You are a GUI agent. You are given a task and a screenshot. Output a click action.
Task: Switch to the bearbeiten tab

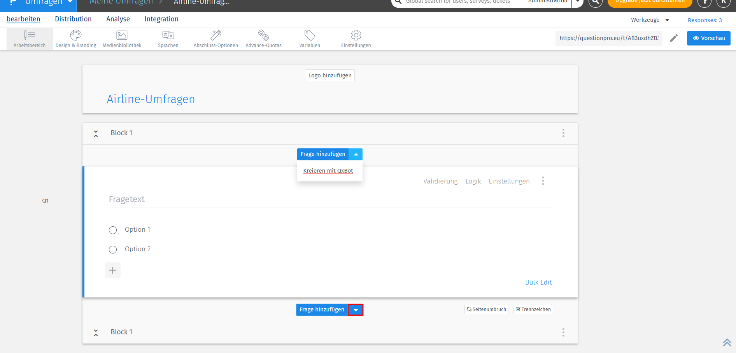[23, 19]
